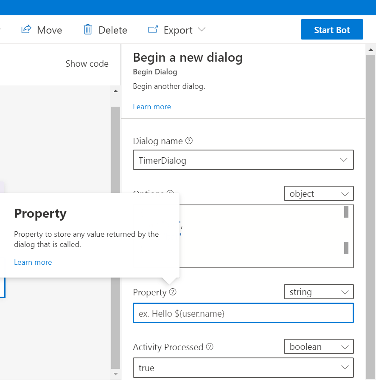Click the Export icon
This screenshot has width=376, height=380.
coord(153,29)
